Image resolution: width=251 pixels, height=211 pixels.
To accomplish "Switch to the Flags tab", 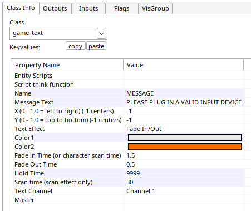I will (x=122, y=8).
